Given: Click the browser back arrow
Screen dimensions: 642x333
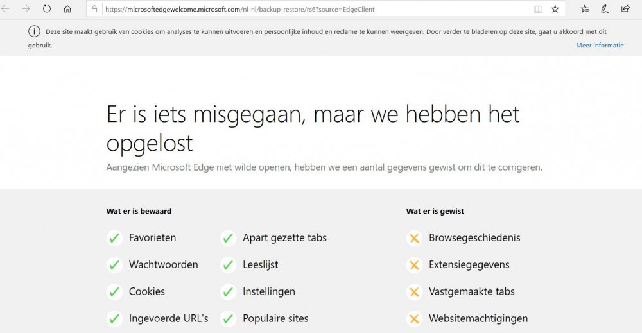Looking at the screenshot, I should (6, 9).
